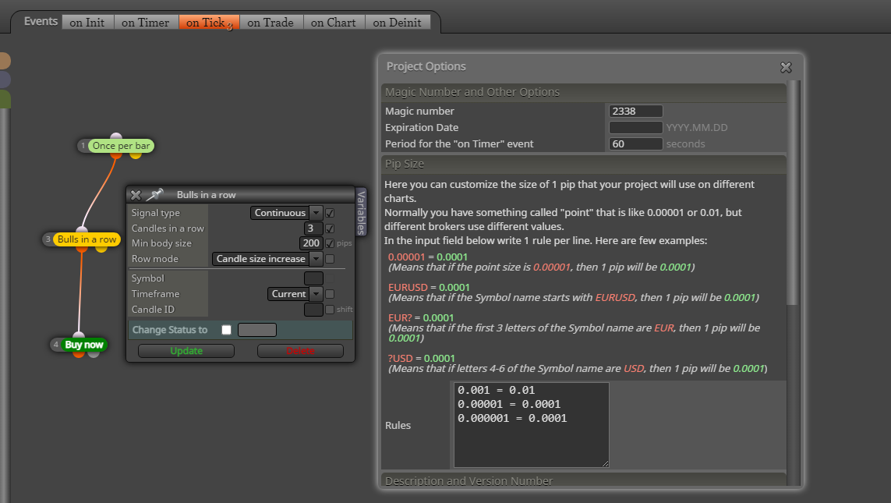
Task: Click yellow output connector of Once per bar
Action: click(135, 154)
